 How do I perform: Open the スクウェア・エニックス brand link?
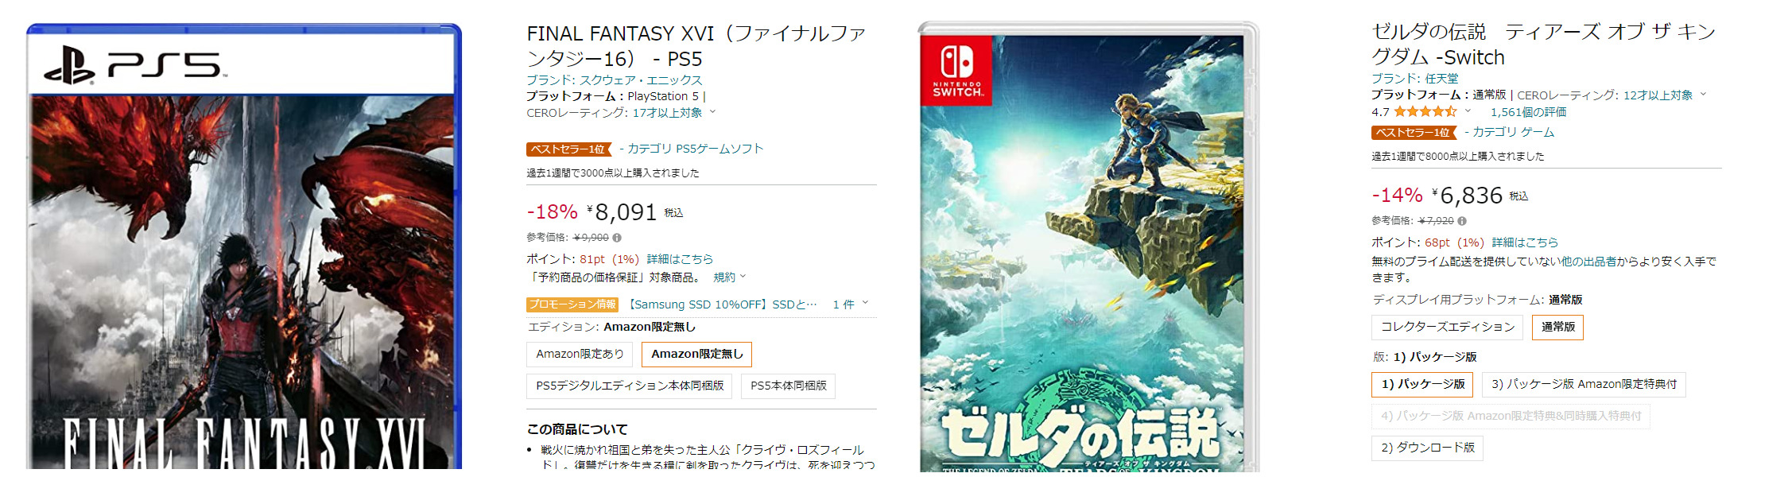[x=640, y=80]
